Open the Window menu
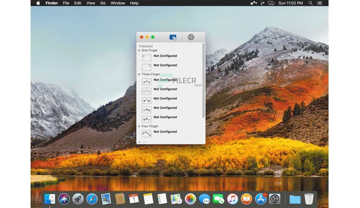 pyautogui.click(x=118, y=3)
